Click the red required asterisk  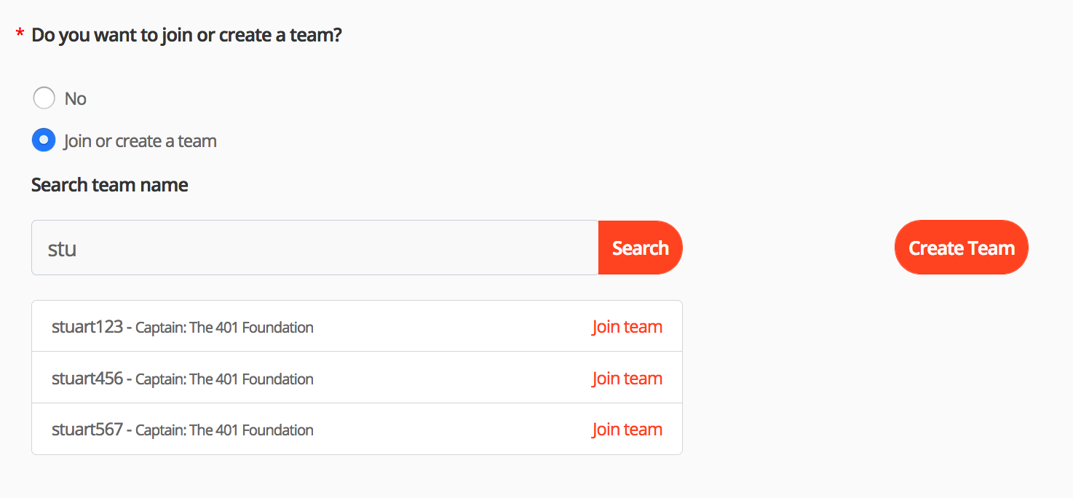pos(20,34)
